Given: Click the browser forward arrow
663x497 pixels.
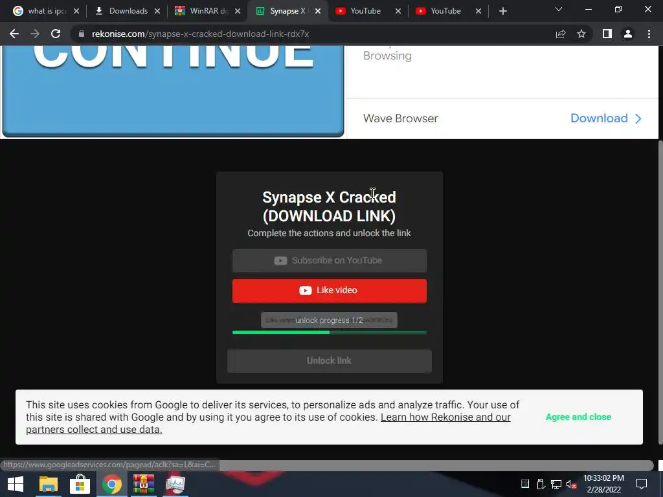Looking at the screenshot, I should point(35,34).
